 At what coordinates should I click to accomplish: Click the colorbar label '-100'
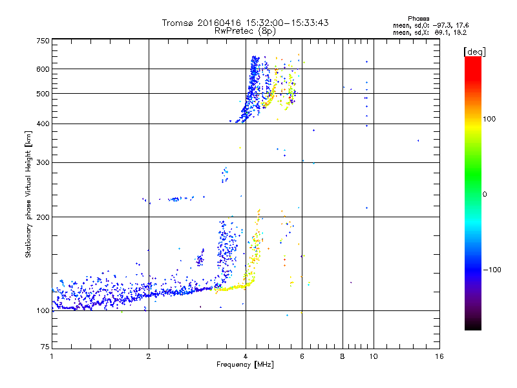492,270
